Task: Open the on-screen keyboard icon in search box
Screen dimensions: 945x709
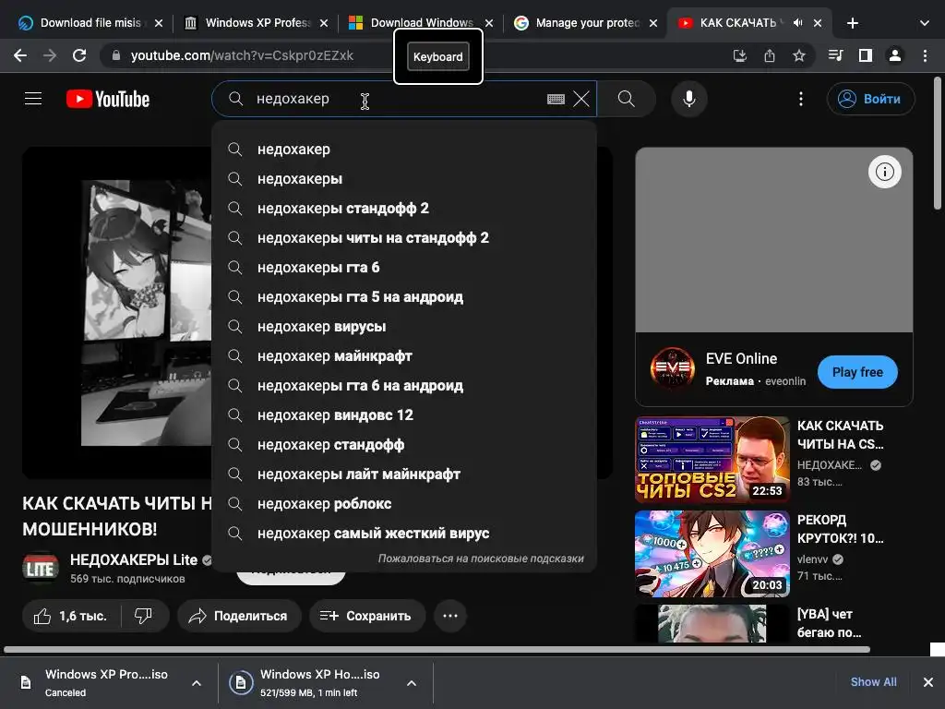Action: point(556,99)
